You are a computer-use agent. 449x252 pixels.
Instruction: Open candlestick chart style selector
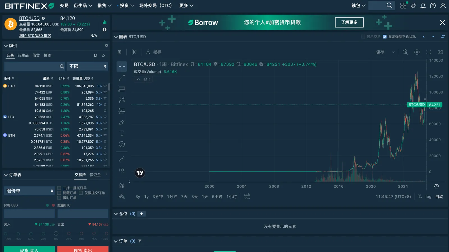134,52
